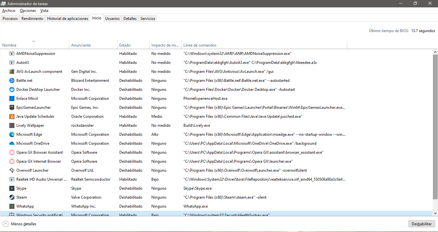Click the AMDNoiseSuppression app icon
This screenshot has width=438, height=232.
click(12, 54)
